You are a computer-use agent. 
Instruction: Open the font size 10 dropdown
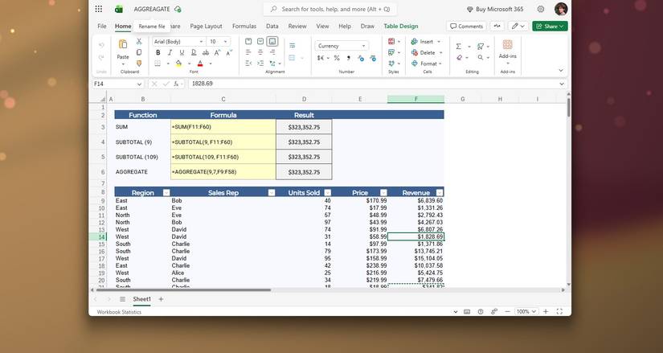point(225,42)
